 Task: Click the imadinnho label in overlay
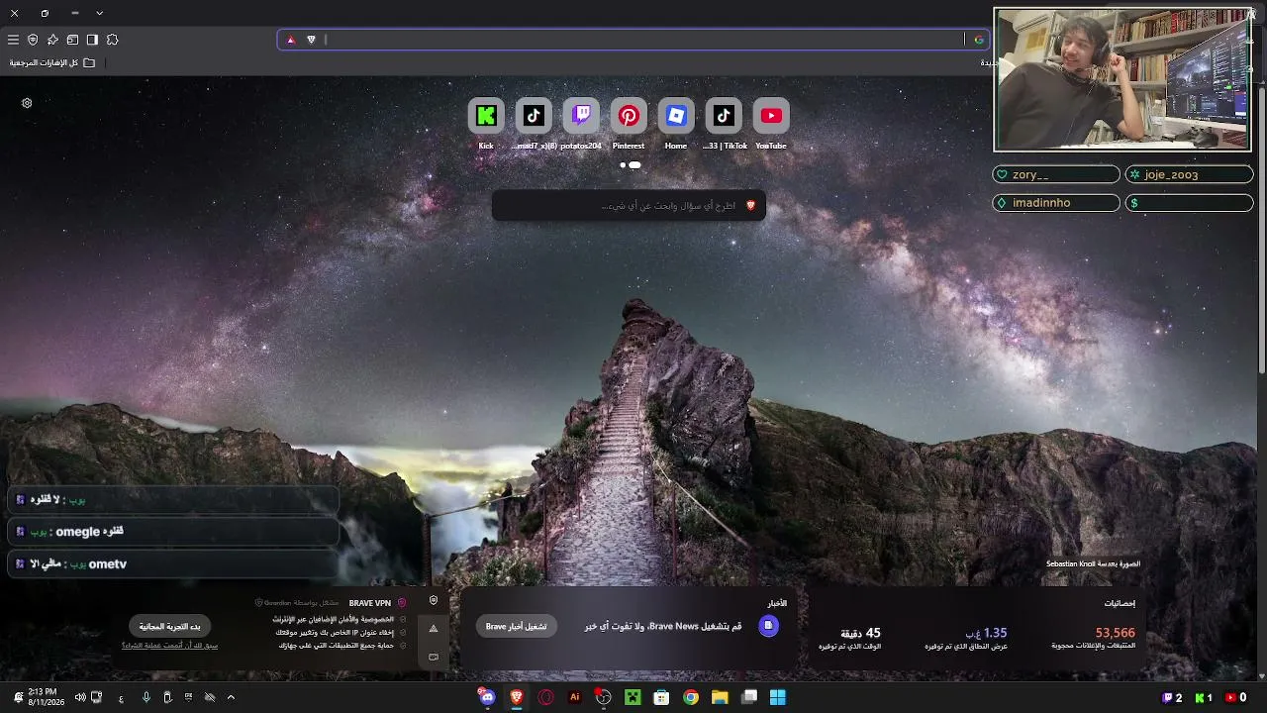tap(1056, 202)
